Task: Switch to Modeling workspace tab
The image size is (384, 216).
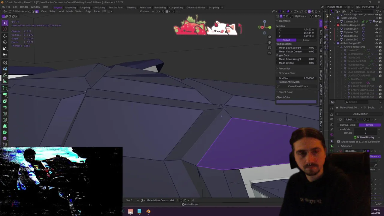Action: coord(70,7)
